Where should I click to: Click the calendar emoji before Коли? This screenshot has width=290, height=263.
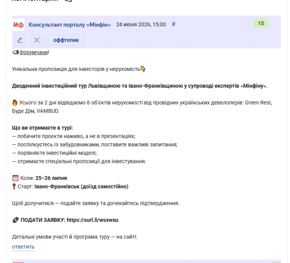point(15,178)
